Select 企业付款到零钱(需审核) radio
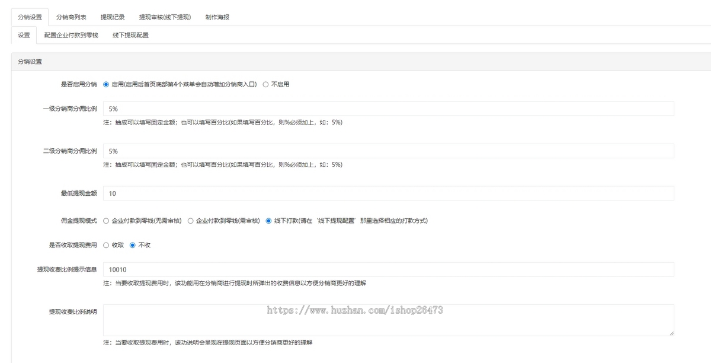This screenshot has height=363, width=711. pos(191,221)
